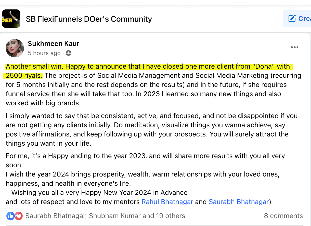Open SB FlexiFunnels DOer's Community group title
The height and width of the screenshot is (226, 311).
tap(89, 19)
